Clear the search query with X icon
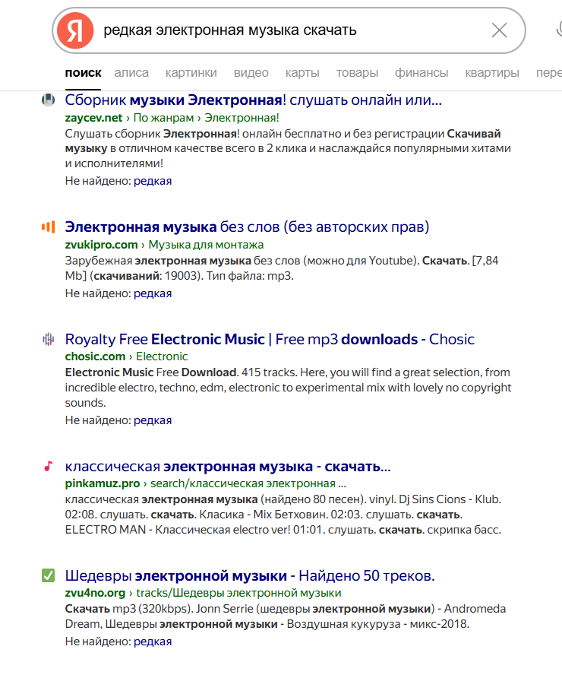This screenshot has width=562, height=678. click(x=500, y=30)
